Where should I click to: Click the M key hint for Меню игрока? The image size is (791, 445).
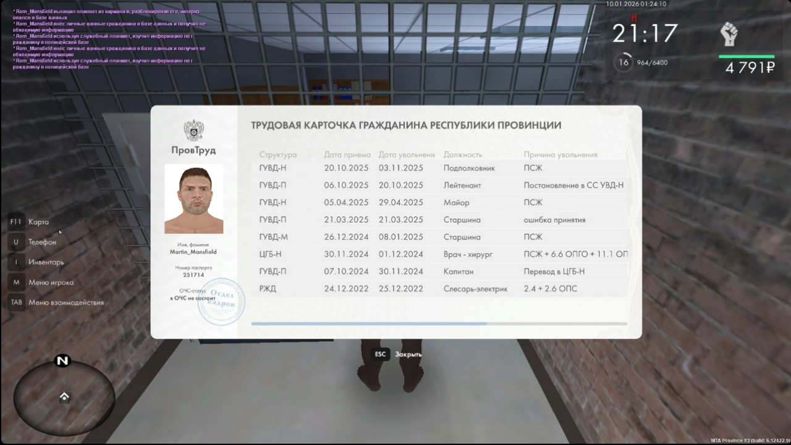pyautogui.click(x=16, y=282)
